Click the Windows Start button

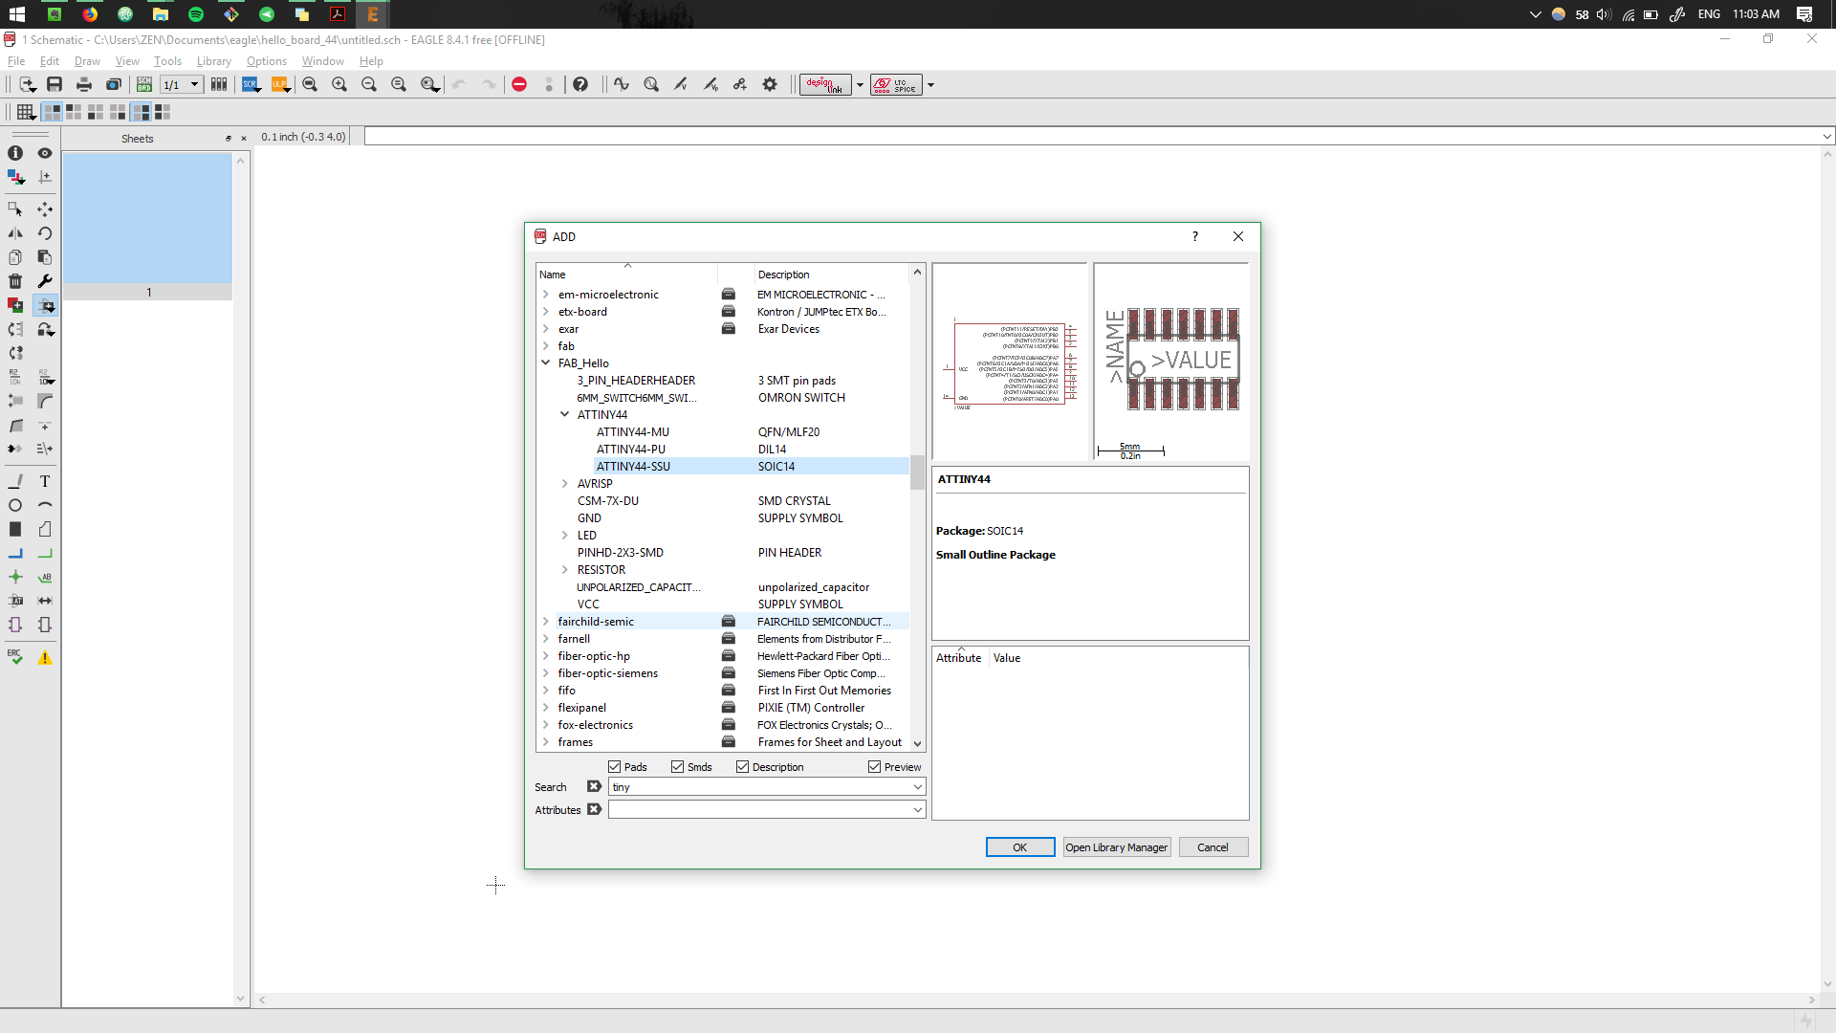coord(17,14)
